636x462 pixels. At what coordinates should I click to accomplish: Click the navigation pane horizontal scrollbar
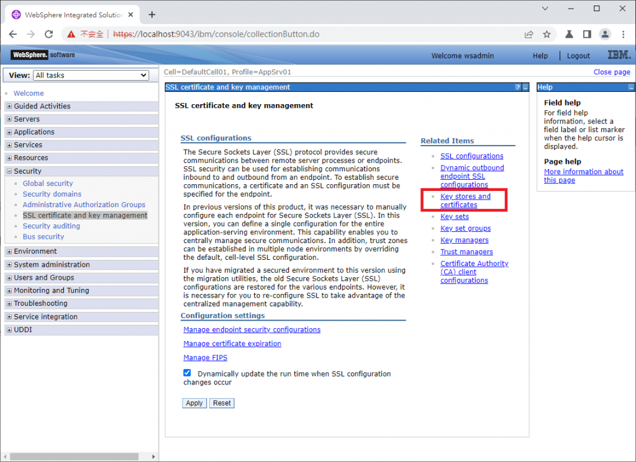click(75, 457)
